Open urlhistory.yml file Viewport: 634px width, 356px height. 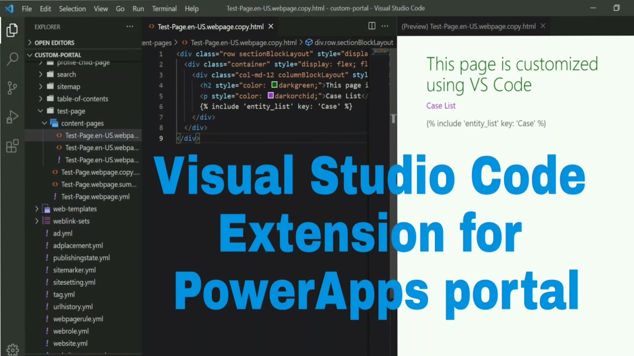pos(73,307)
